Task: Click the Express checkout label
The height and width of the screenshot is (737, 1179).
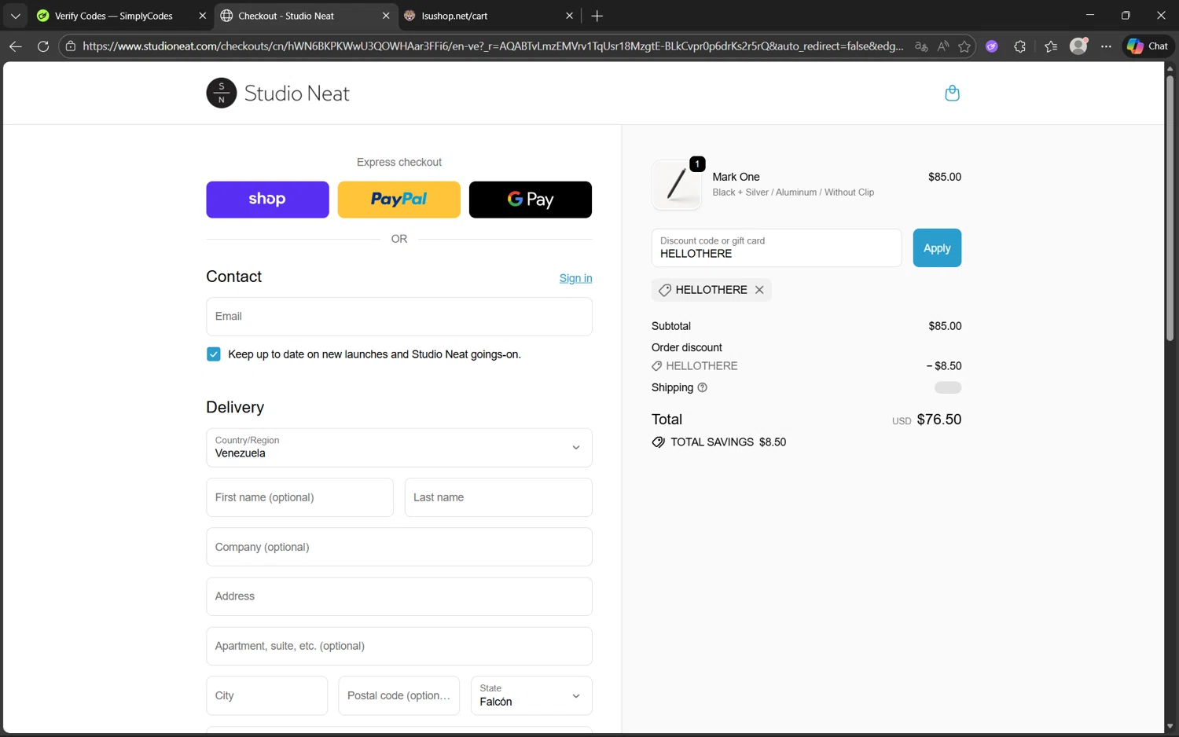Action: tap(399, 162)
